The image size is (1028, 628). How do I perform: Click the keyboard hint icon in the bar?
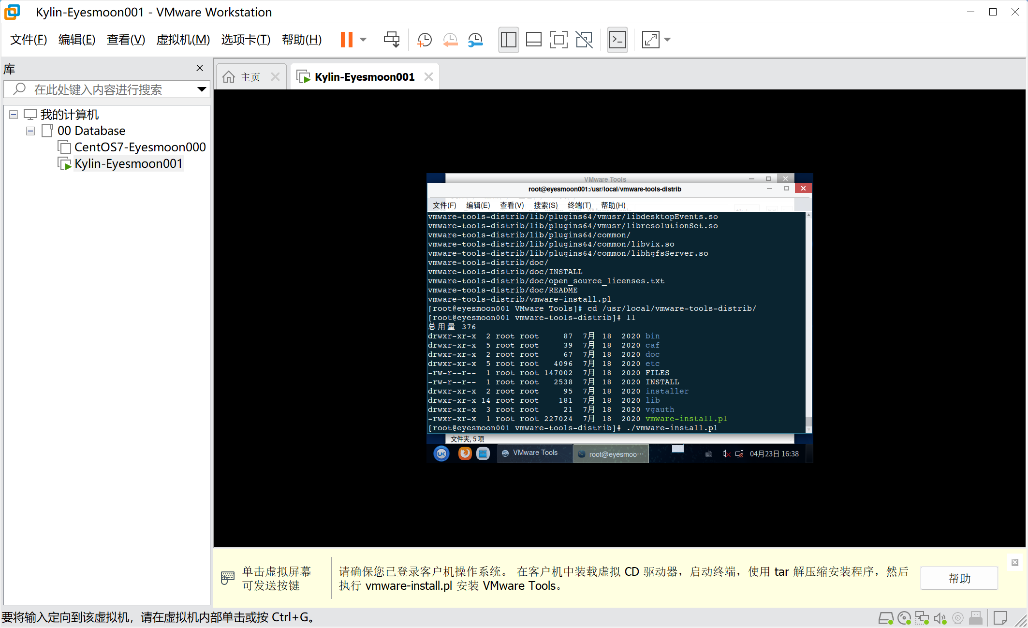tap(228, 578)
